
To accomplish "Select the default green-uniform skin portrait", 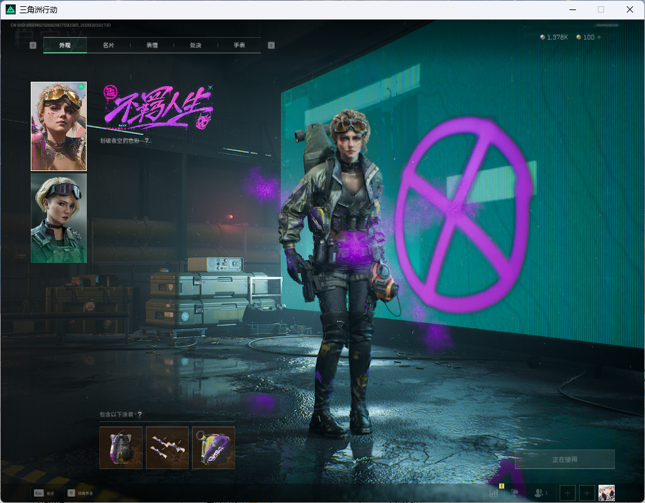I will point(59,218).
